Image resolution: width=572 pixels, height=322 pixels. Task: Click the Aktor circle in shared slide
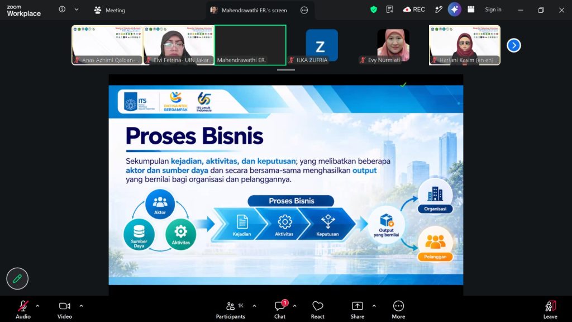point(160,204)
